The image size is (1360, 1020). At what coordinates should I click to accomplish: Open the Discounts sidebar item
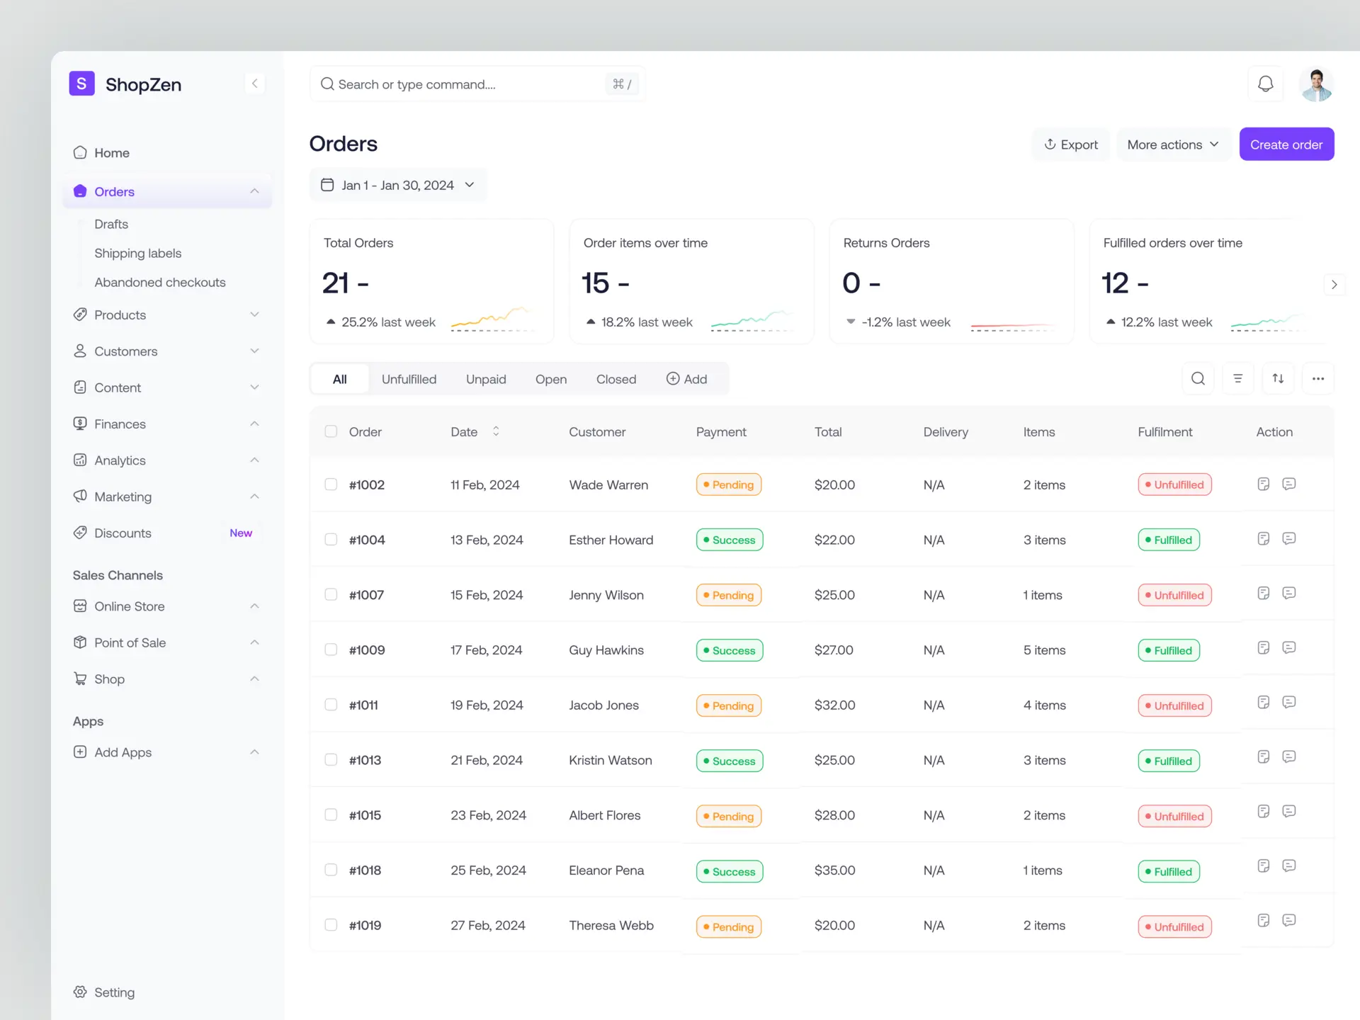pyautogui.click(x=167, y=533)
